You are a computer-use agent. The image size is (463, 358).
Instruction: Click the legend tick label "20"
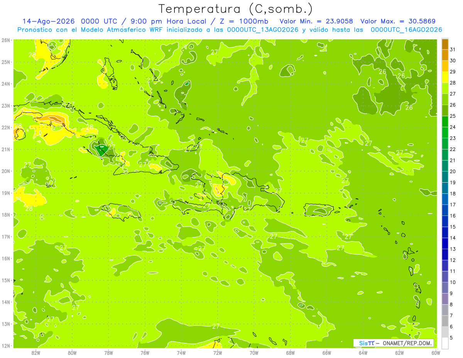453,171
